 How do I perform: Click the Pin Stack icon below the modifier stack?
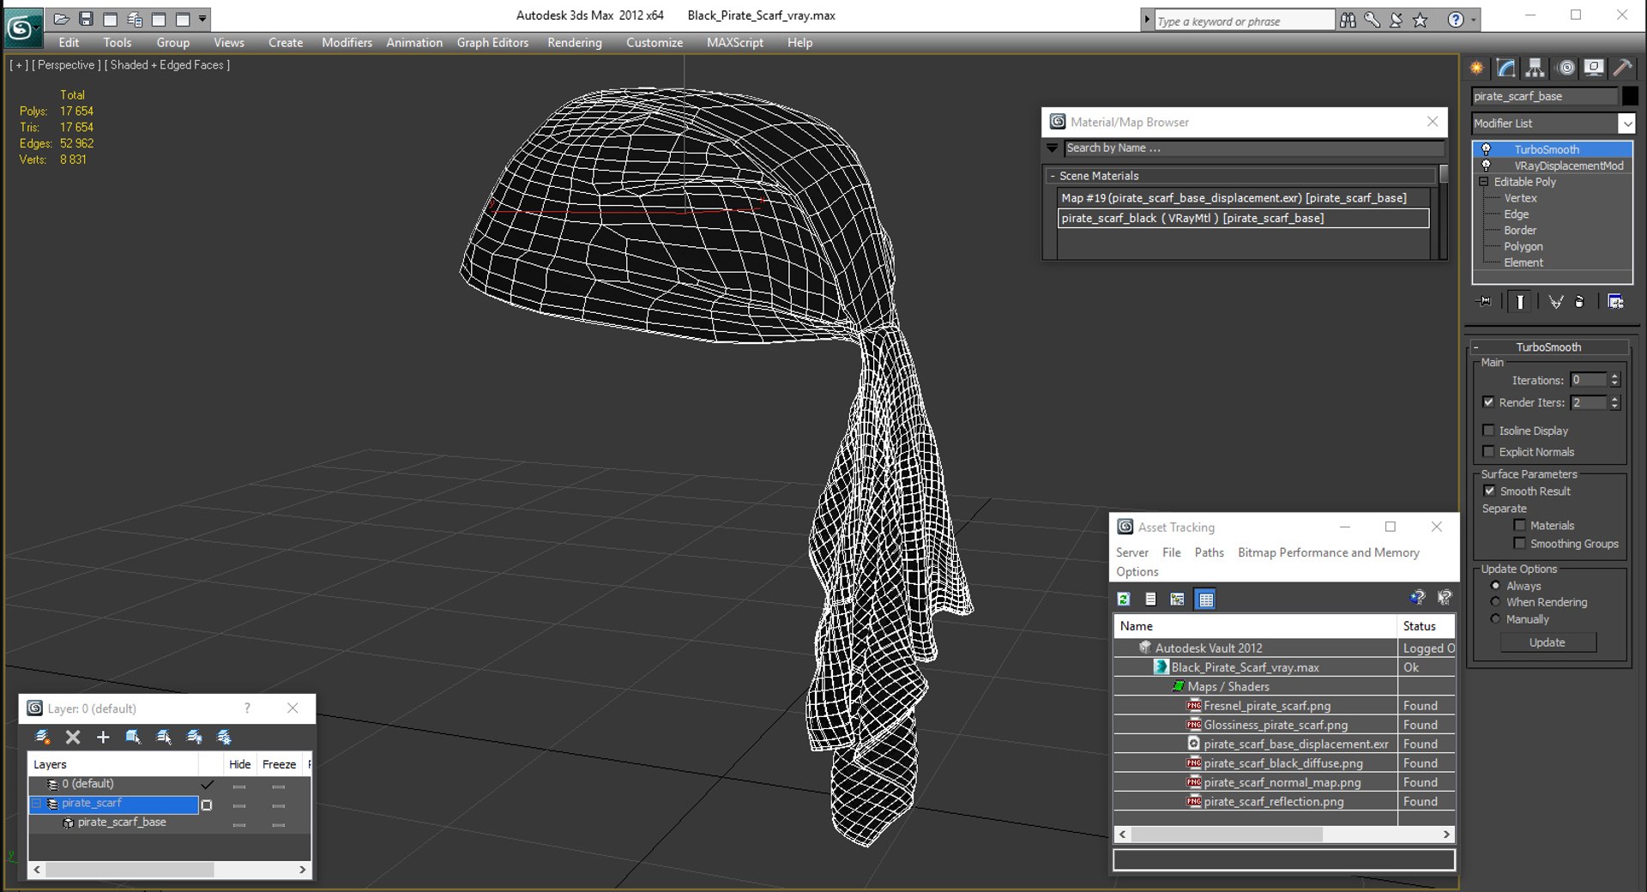[x=1484, y=301]
